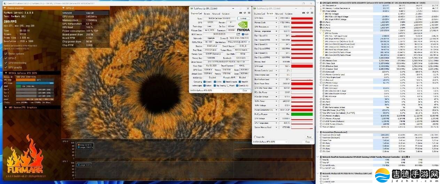The height and width of the screenshot is (184, 442).
Task: Toggle the GPU-Z checkbox in FurMark
Action: click(x=5, y=58)
